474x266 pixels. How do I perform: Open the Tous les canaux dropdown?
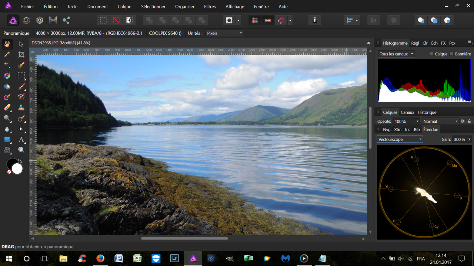[396, 54]
